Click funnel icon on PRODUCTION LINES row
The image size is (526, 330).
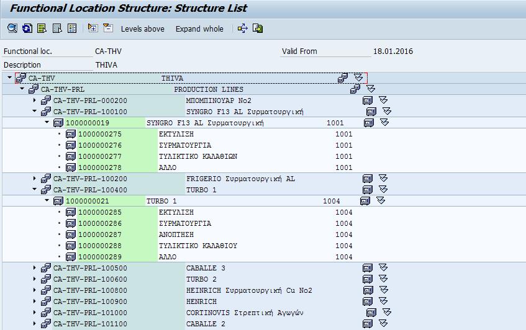click(371, 89)
